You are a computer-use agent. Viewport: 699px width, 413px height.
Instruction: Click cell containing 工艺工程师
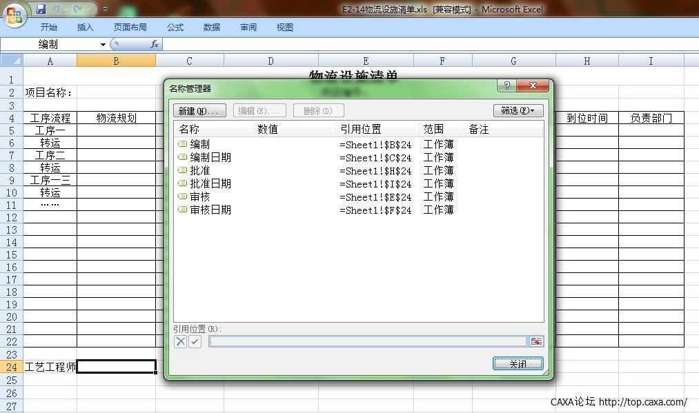pos(50,367)
